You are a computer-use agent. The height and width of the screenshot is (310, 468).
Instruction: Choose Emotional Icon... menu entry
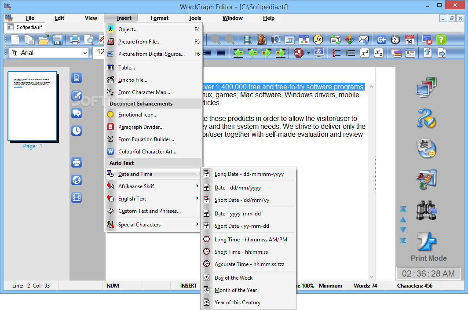point(154,115)
